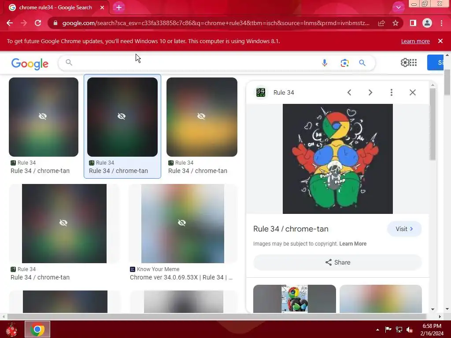This screenshot has height=338, width=451.
Task: Open network status tray icon
Action: click(x=399, y=329)
